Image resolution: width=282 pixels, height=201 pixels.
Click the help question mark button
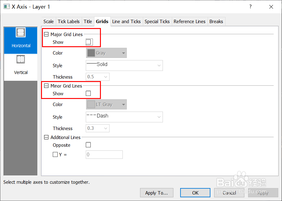click(250, 7)
